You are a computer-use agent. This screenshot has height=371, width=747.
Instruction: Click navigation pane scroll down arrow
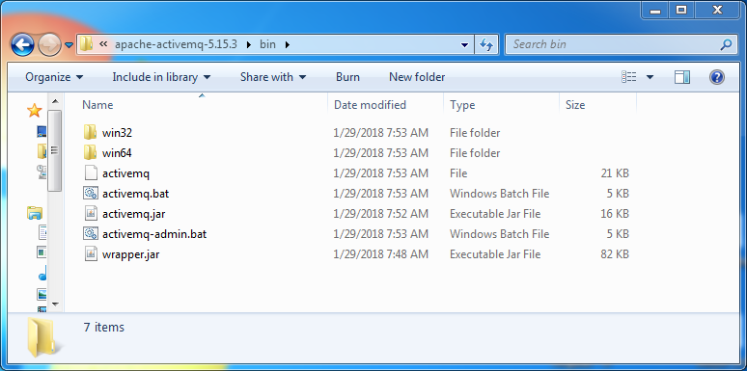[x=55, y=304]
